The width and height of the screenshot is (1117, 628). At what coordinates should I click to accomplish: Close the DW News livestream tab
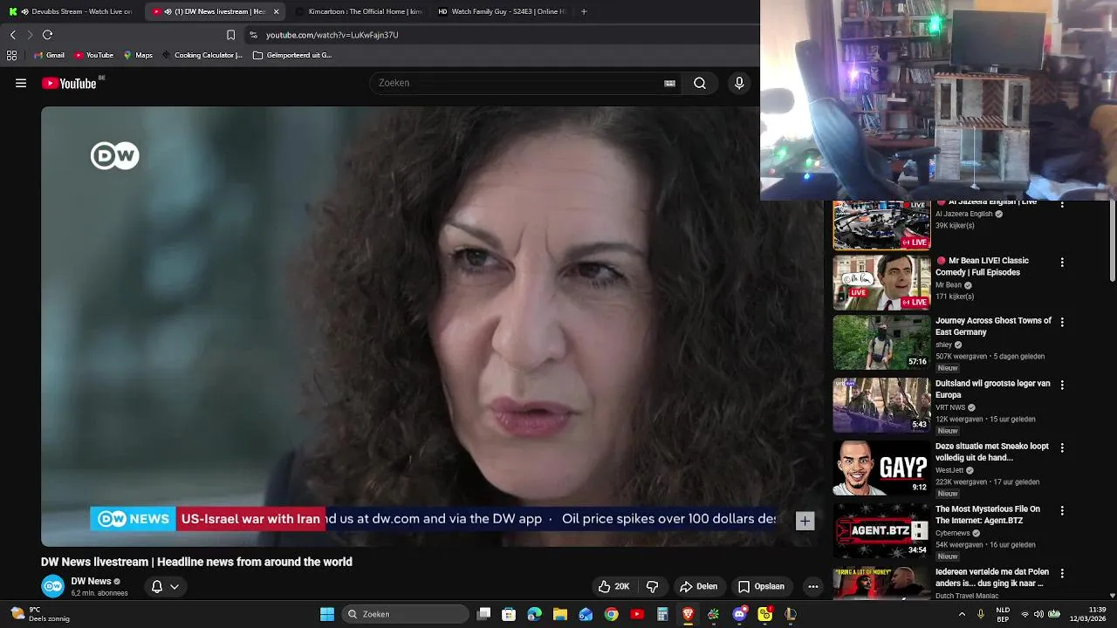coord(277,11)
